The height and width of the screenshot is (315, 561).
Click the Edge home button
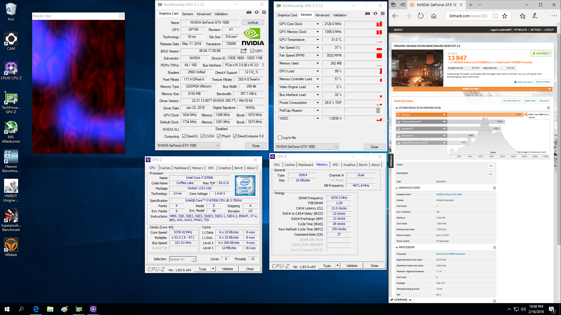(434, 16)
